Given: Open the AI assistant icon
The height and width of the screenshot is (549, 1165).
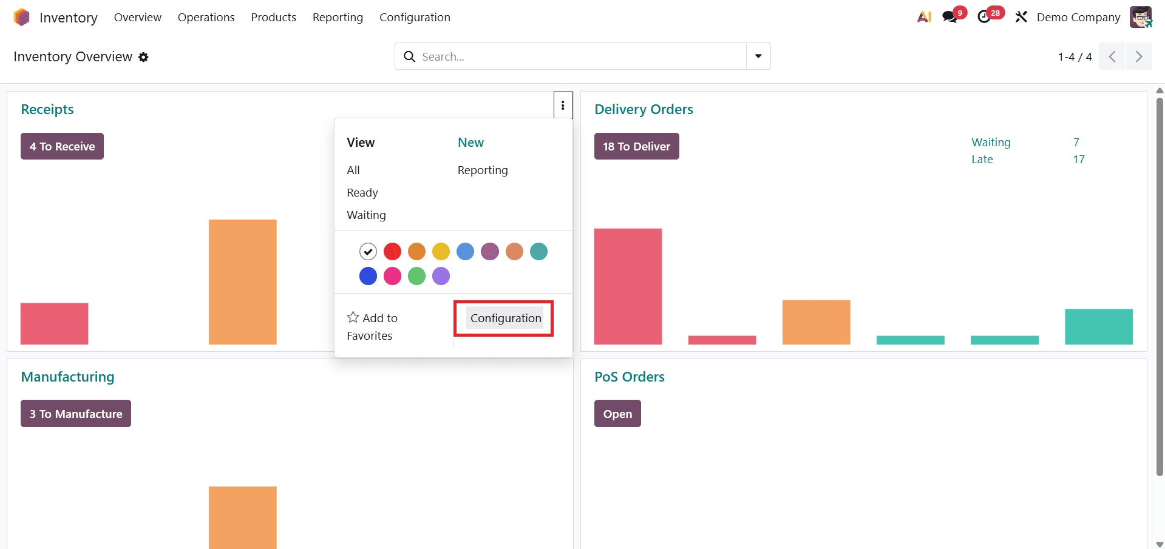Looking at the screenshot, I should (923, 16).
